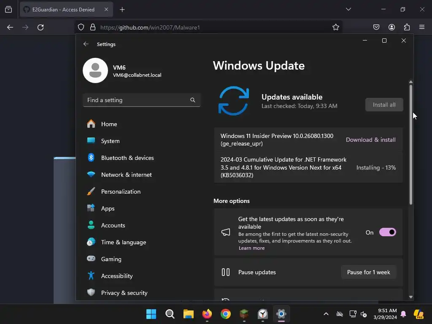Launch Google Chrome from taskbar
The image size is (432, 324).
pos(226,314)
